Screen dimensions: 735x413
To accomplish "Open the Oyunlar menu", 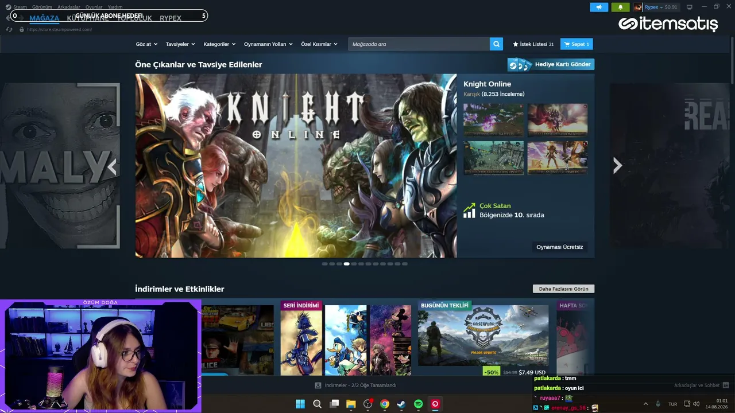I will [94, 7].
